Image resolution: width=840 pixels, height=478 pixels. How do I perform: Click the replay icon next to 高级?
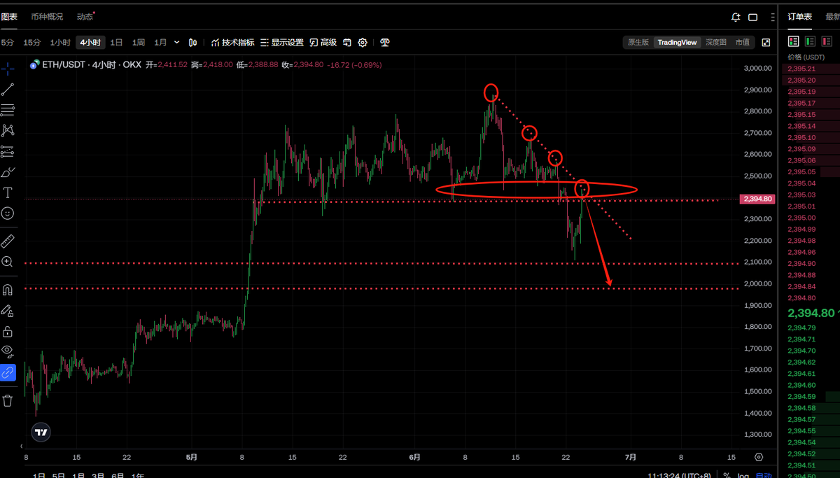346,43
